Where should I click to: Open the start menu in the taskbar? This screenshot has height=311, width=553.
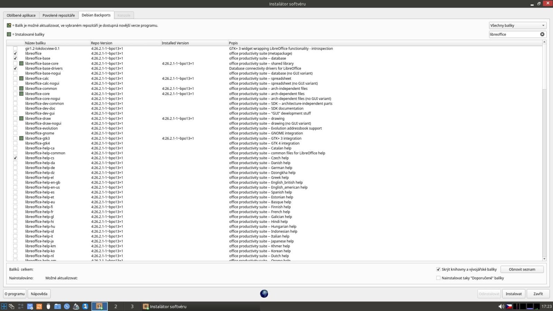tap(4, 307)
